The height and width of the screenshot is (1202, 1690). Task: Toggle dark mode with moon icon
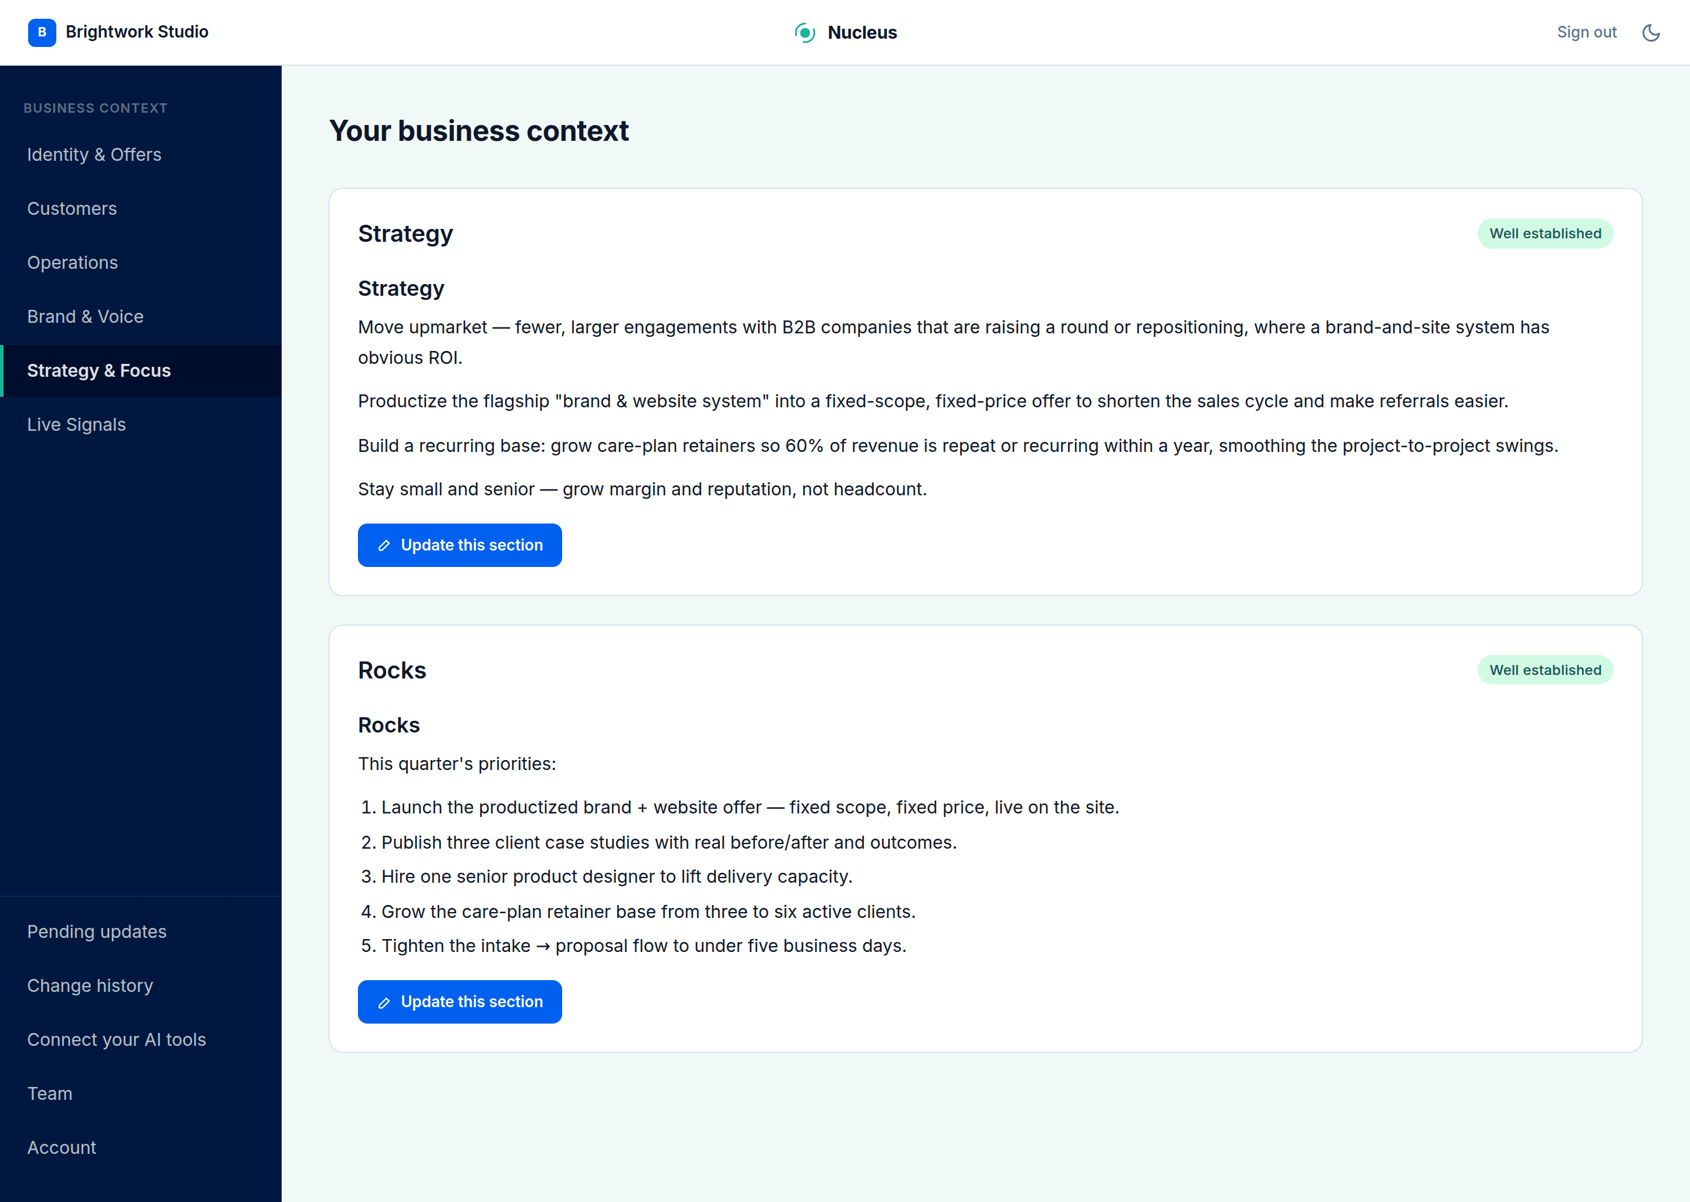pyautogui.click(x=1651, y=32)
